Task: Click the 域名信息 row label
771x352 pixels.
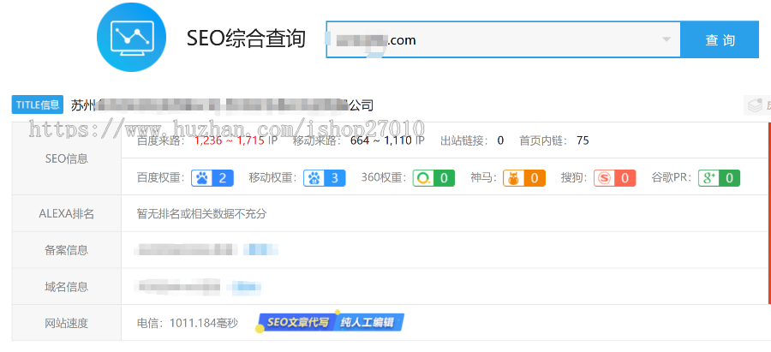Action: point(66,287)
